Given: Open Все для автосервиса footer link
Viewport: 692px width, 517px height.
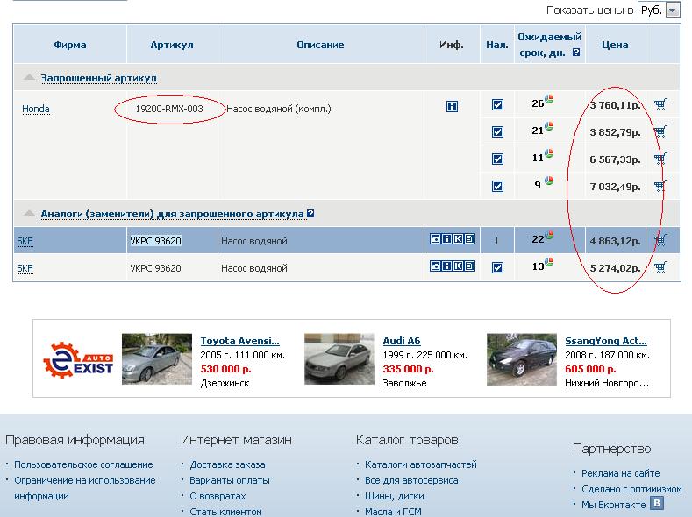Looking at the screenshot, I should click(411, 480).
